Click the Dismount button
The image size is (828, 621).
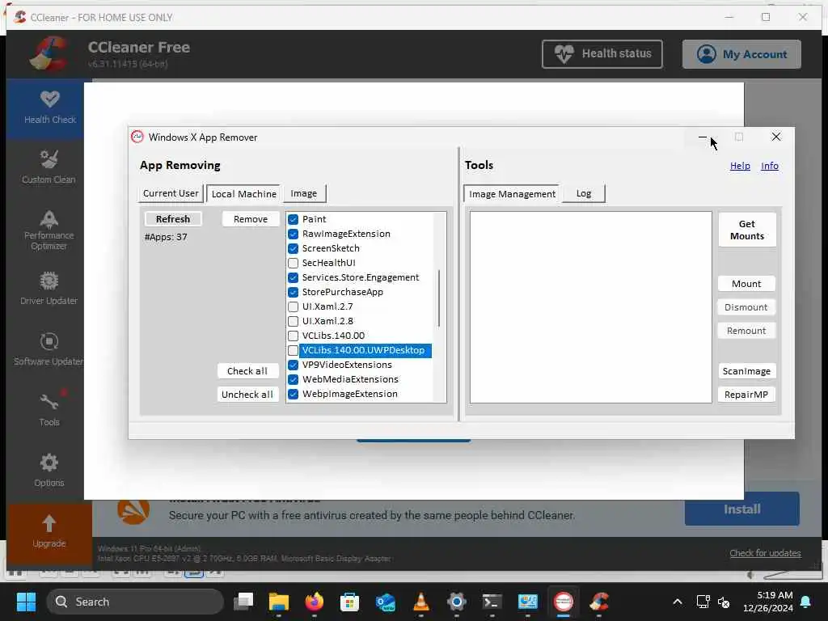(x=746, y=306)
